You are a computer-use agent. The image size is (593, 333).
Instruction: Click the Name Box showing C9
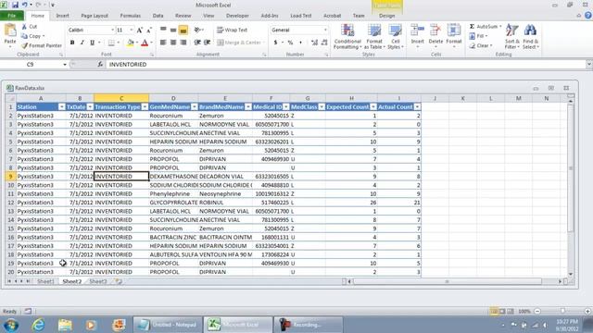tap(31, 65)
